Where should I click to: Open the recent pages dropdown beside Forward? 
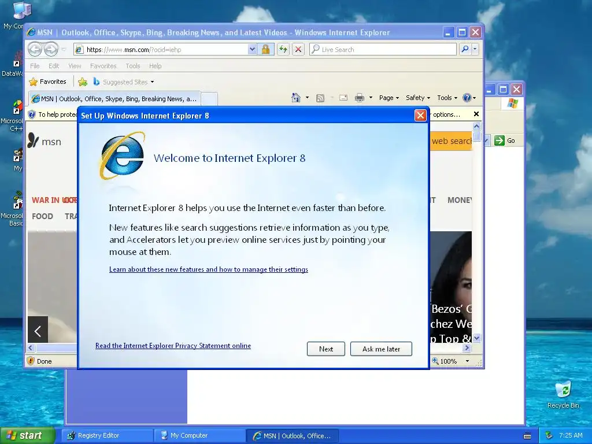pyautogui.click(x=64, y=50)
